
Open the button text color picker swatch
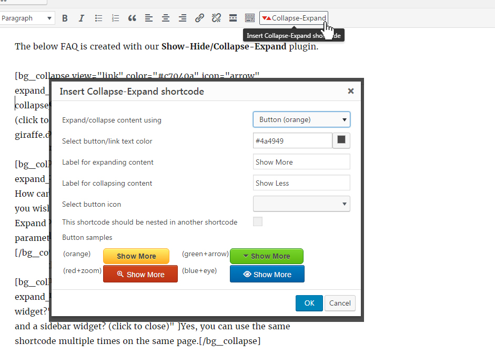click(340, 140)
